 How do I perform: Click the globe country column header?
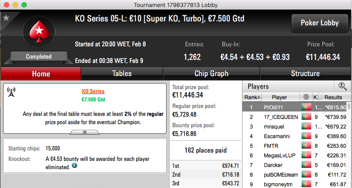(306, 97)
